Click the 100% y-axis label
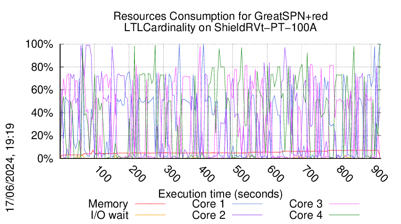Viewport: 401px width, 224px height. [39, 44]
